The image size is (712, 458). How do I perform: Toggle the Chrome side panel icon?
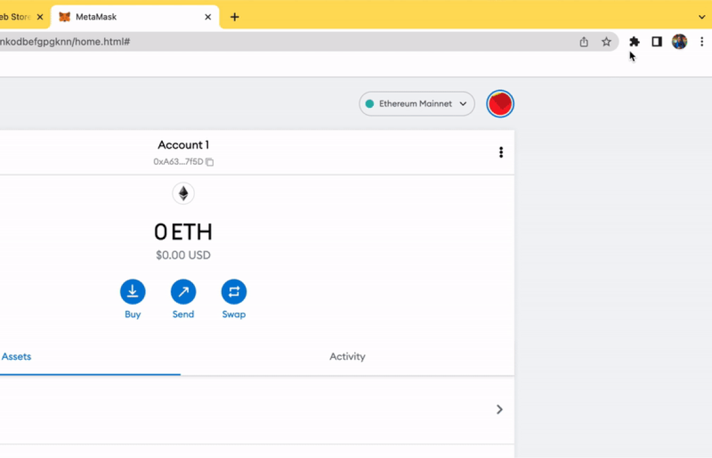tap(656, 42)
